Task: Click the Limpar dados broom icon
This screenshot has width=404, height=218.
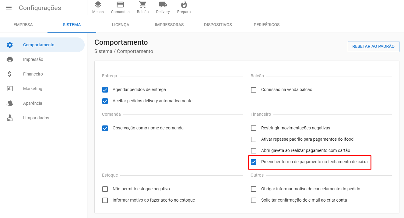Action: pos(10,118)
